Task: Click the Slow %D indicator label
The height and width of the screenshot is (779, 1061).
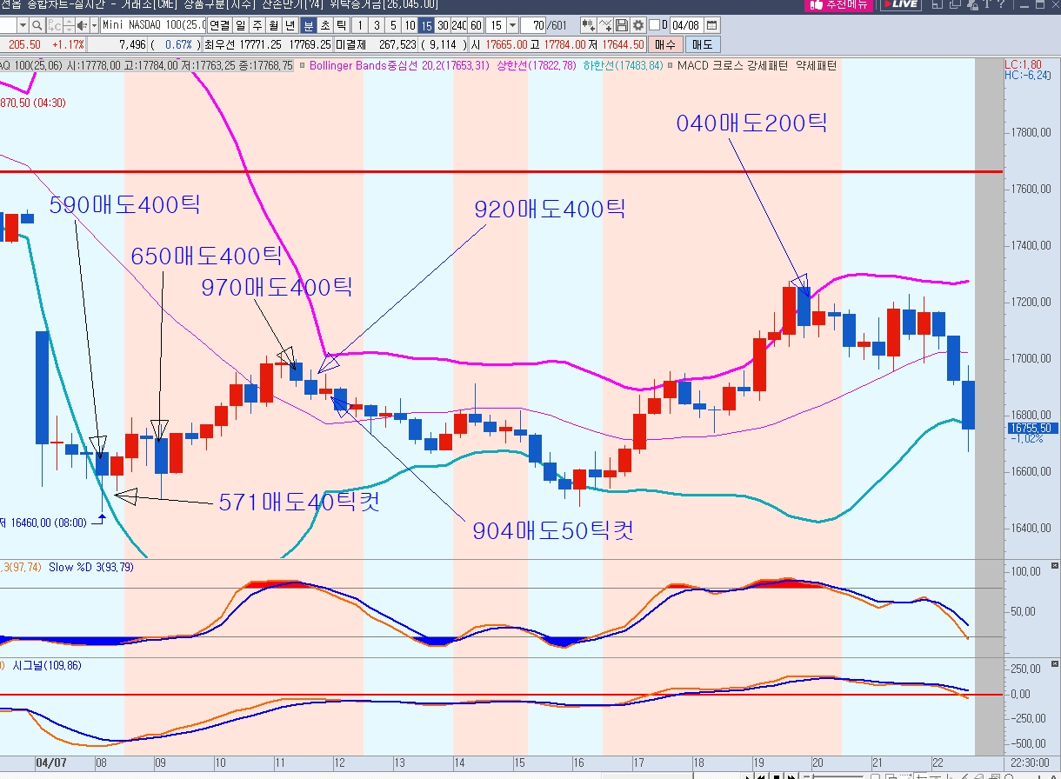Action: (91, 567)
